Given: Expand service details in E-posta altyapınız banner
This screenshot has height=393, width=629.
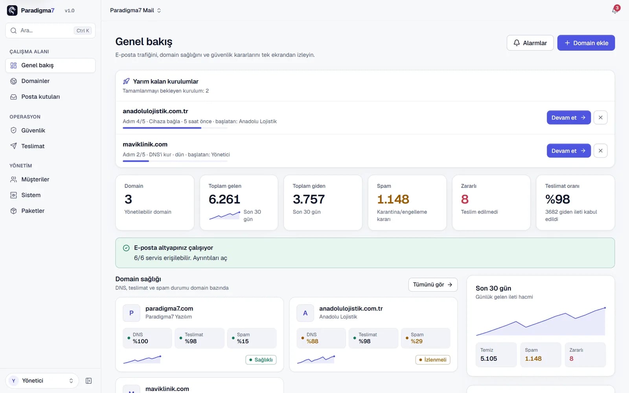Looking at the screenshot, I should [180, 258].
